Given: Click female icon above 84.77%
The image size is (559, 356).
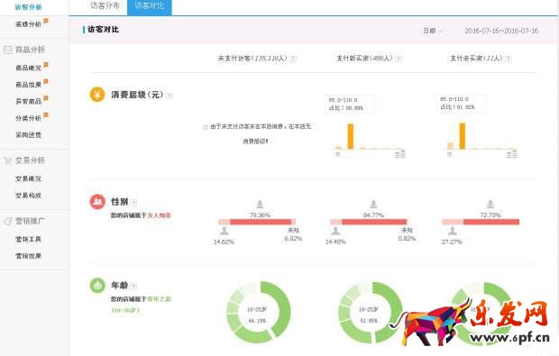Looking at the screenshot, I should pos(373,205).
